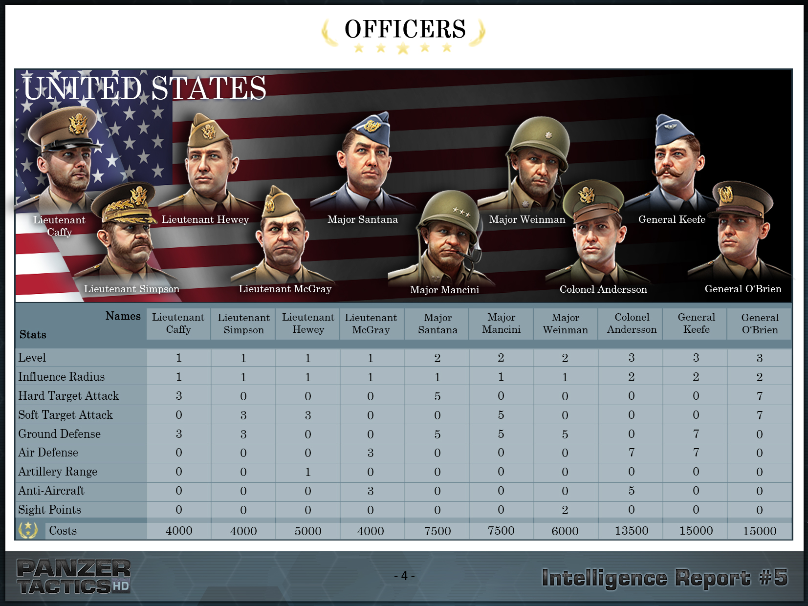The width and height of the screenshot is (808, 606).
Task: Select the Major Mancini column header
Action: point(501,324)
